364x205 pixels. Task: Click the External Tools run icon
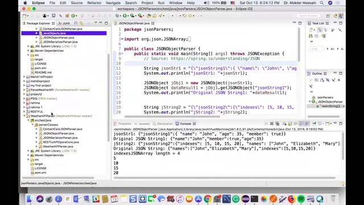point(140,15)
